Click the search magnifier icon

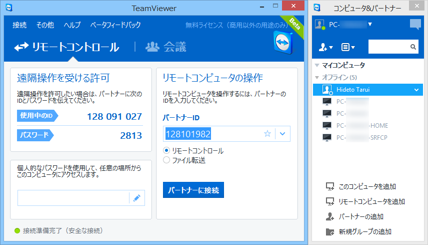[x=413, y=47]
